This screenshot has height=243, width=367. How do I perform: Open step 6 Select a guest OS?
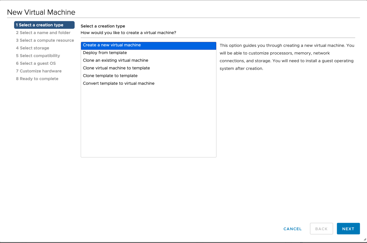36,63
